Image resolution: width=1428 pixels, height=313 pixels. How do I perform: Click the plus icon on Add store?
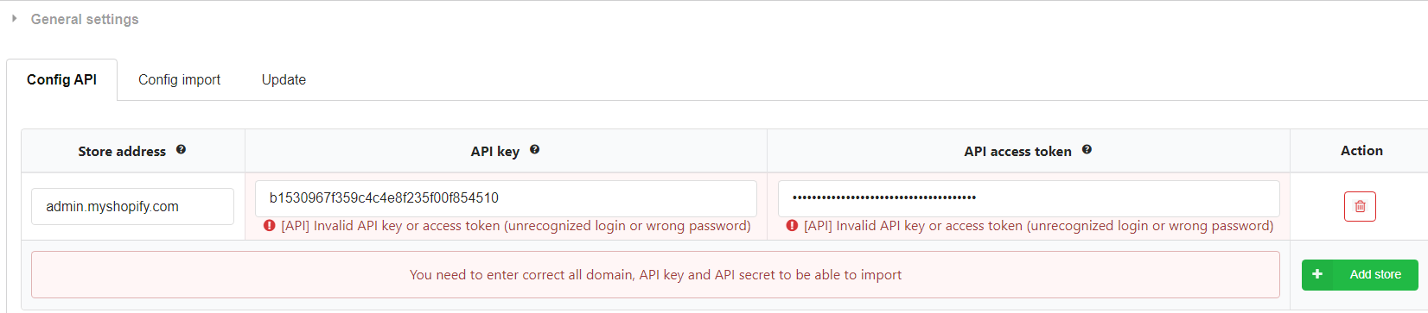tap(1317, 274)
